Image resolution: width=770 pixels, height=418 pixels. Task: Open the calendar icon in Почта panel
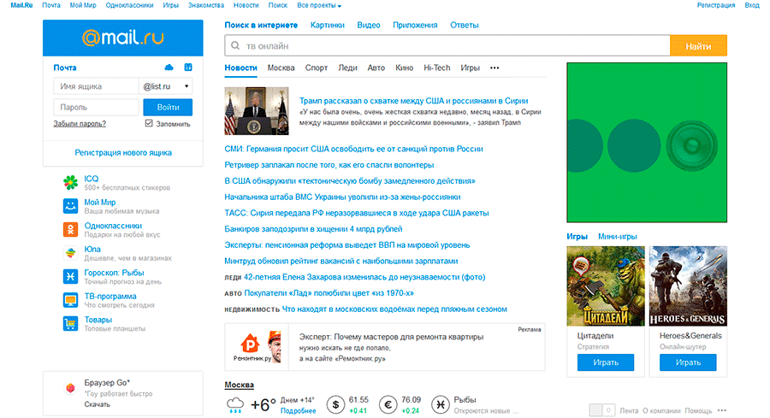[188, 68]
